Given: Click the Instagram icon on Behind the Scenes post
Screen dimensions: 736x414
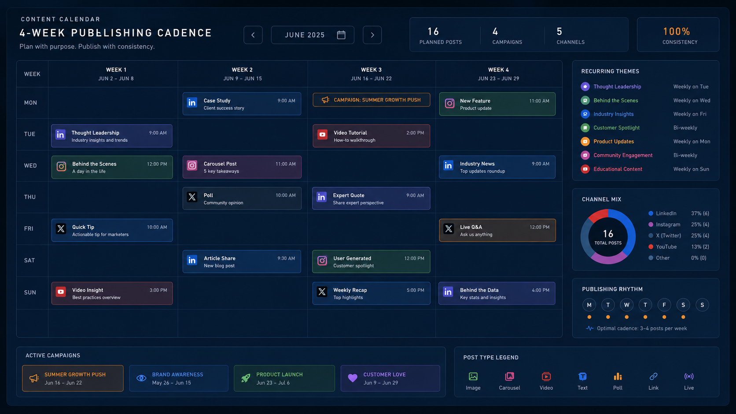Looking at the screenshot, I should (61, 166).
